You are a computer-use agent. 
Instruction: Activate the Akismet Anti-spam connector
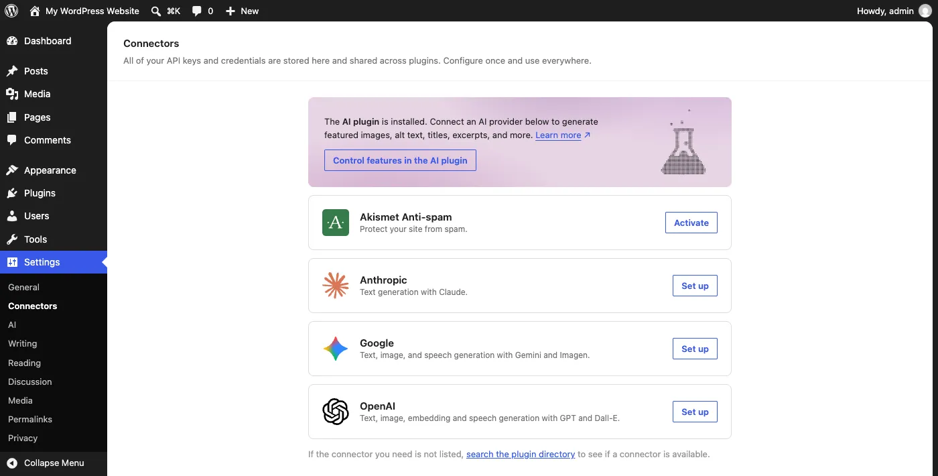[691, 223]
